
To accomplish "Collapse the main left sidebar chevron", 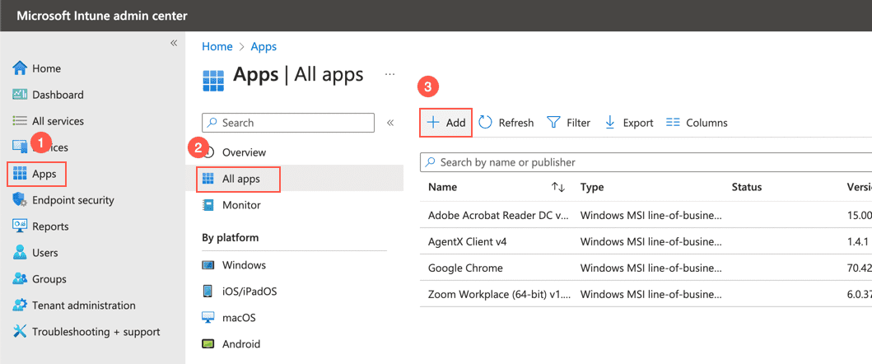I will 174,43.
